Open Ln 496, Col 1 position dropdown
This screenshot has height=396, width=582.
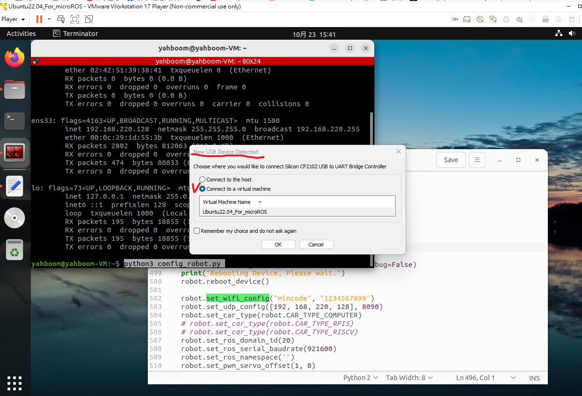pos(486,378)
